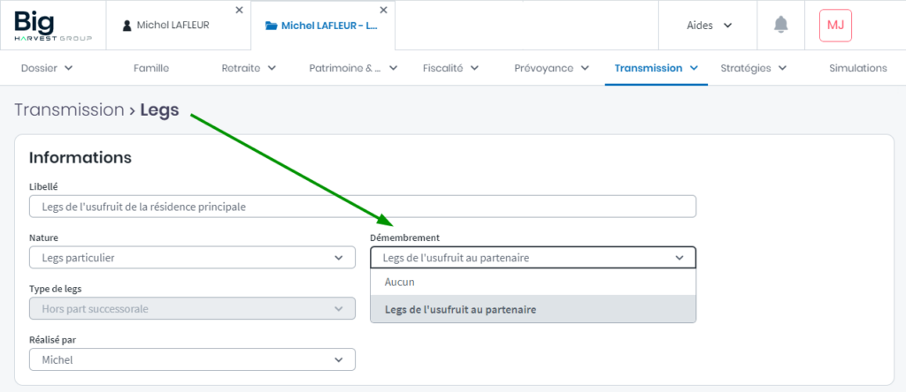Open the notifications bell
The height and width of the screenshot is (392, 906).
(x=780, y=25)
